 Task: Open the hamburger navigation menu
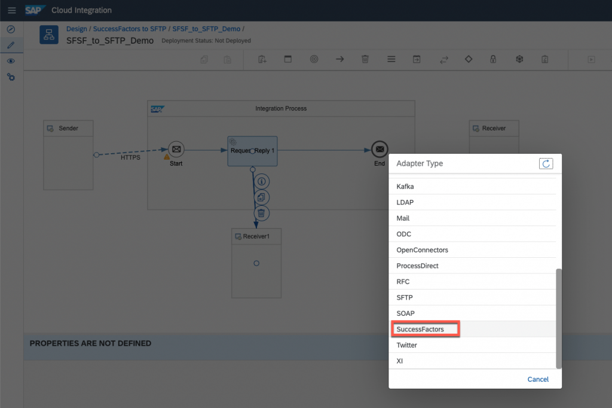pos(12,10)
